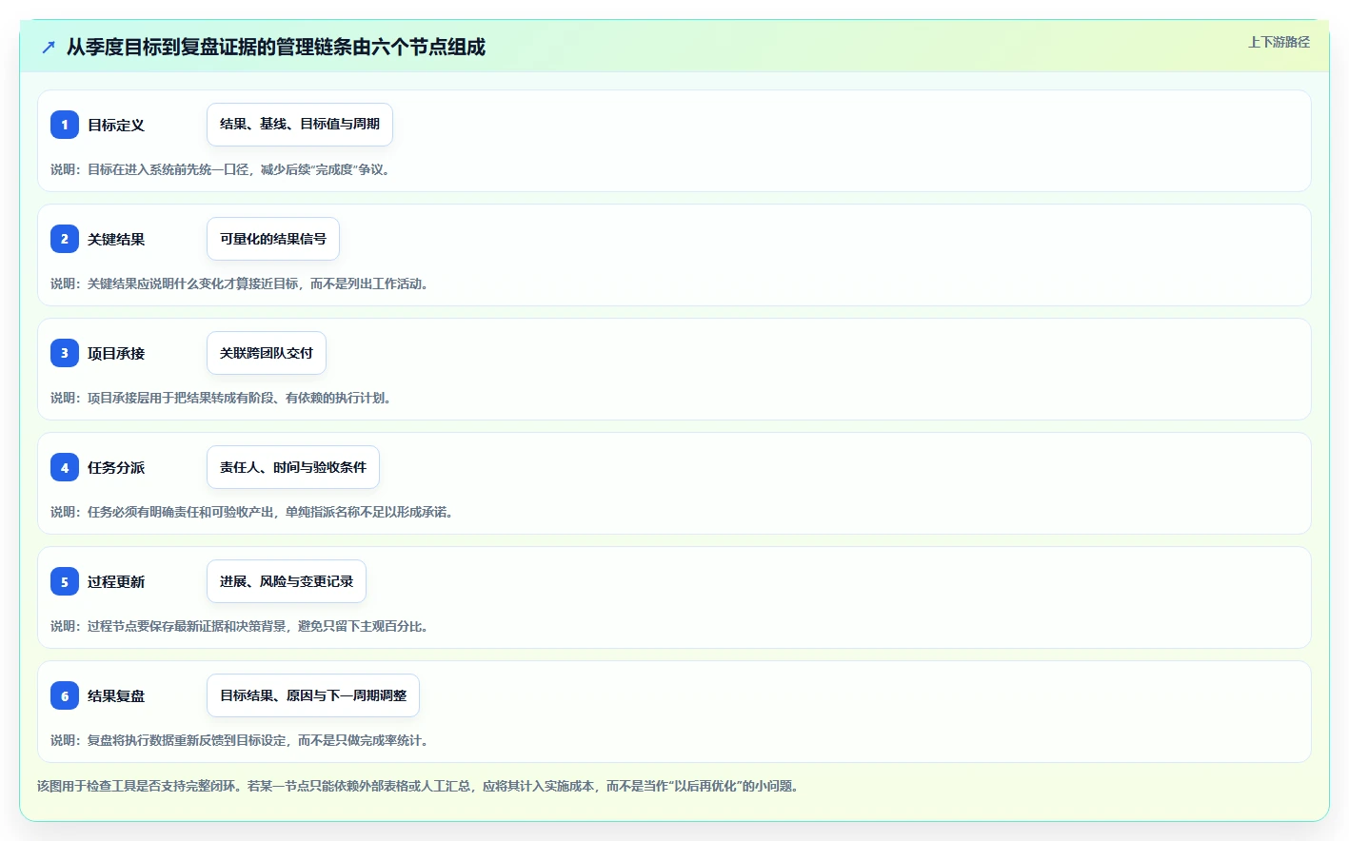Click the note about 复盘将执行数据重新反馈
The height and width of the screenshot is (841, 1349).
[240, 740]
